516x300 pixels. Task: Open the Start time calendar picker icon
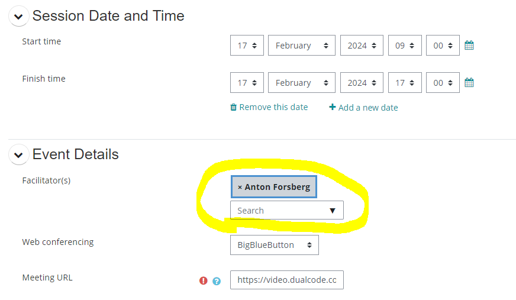tap(469, 46)
